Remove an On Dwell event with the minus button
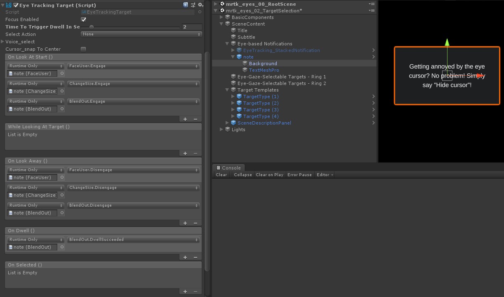Screen dimensions: 504x297 click(x=195, y=257)
